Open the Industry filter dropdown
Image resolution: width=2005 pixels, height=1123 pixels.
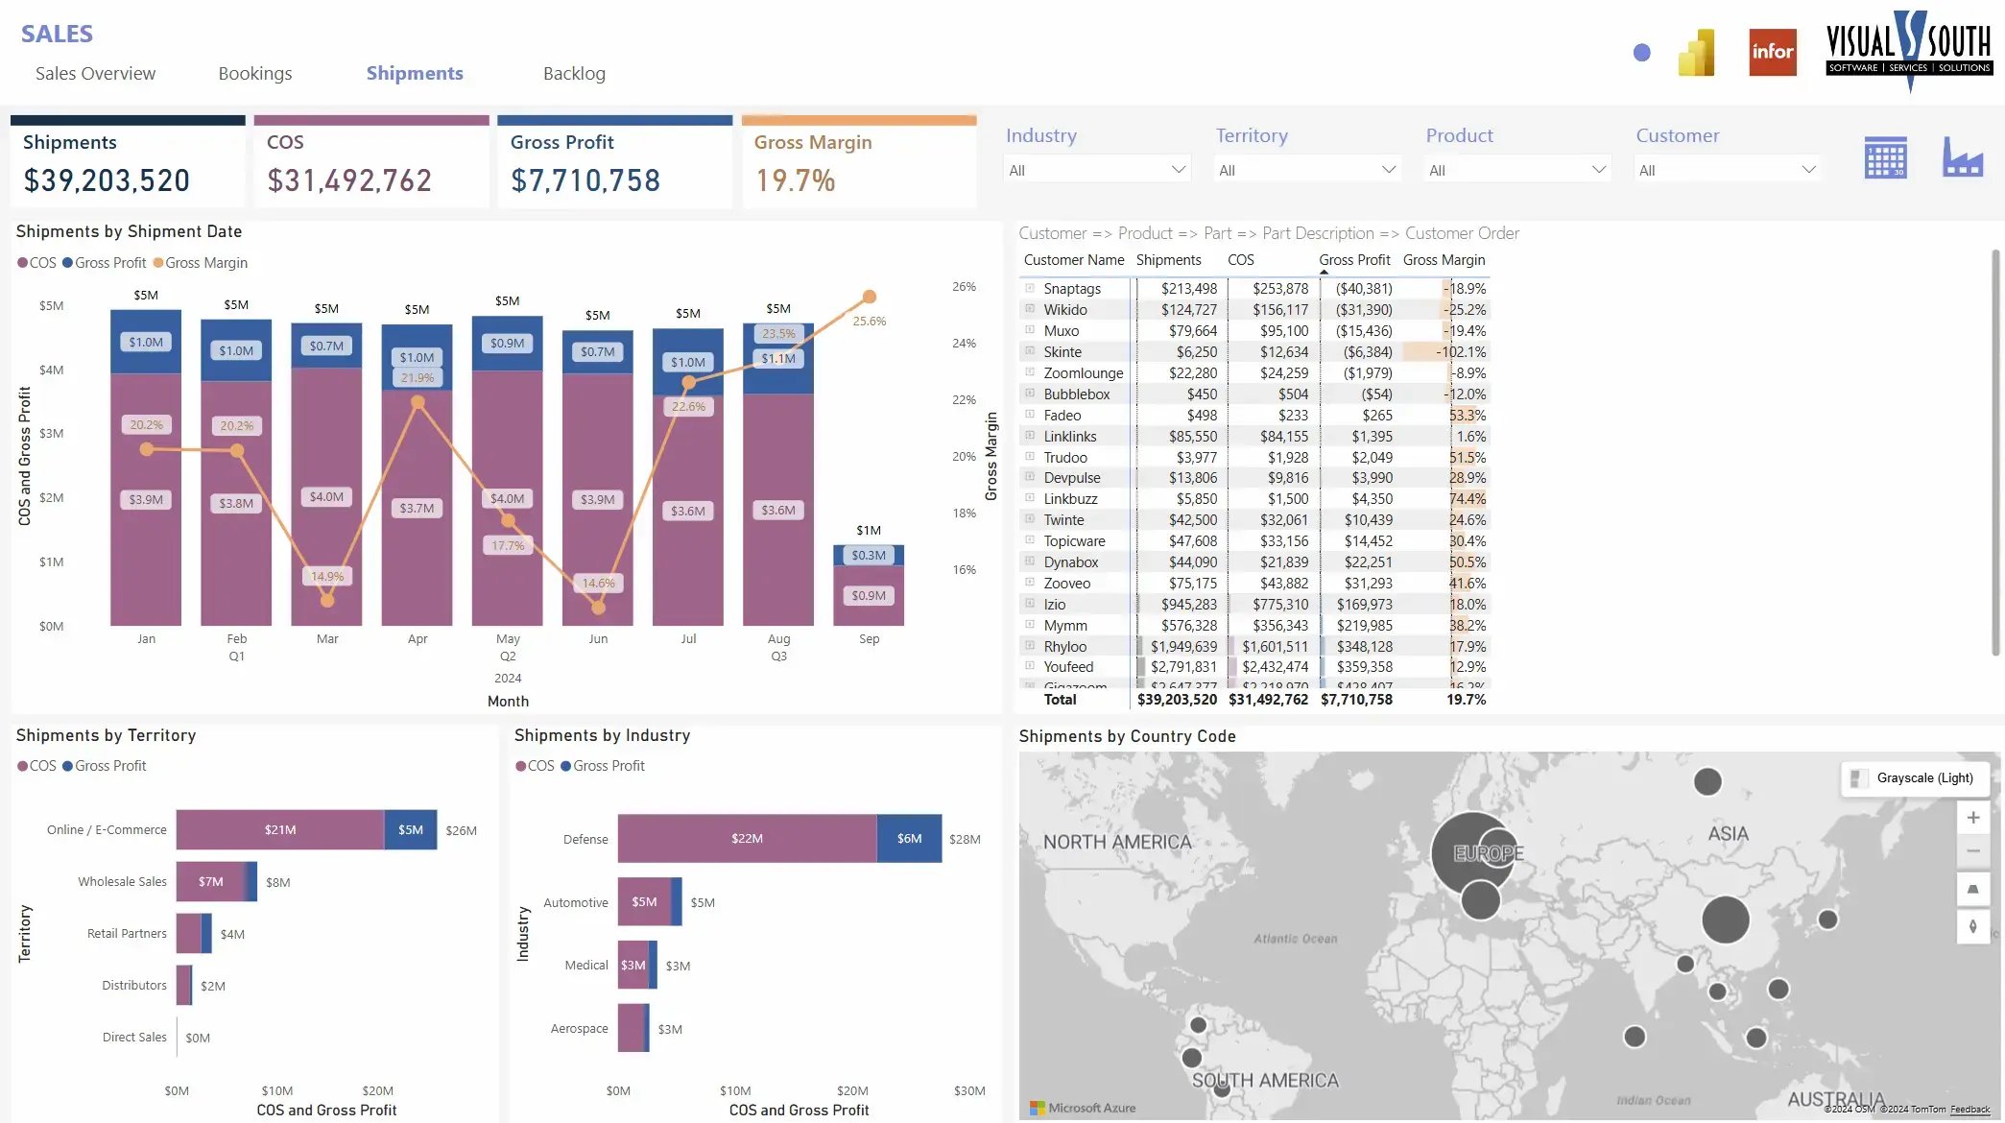(1096, 170)
